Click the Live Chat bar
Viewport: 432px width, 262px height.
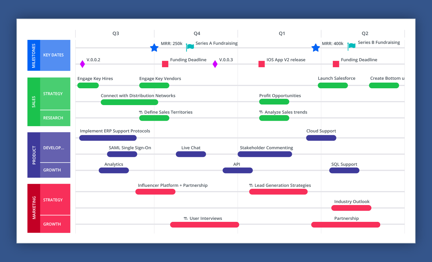coord(191,154)
